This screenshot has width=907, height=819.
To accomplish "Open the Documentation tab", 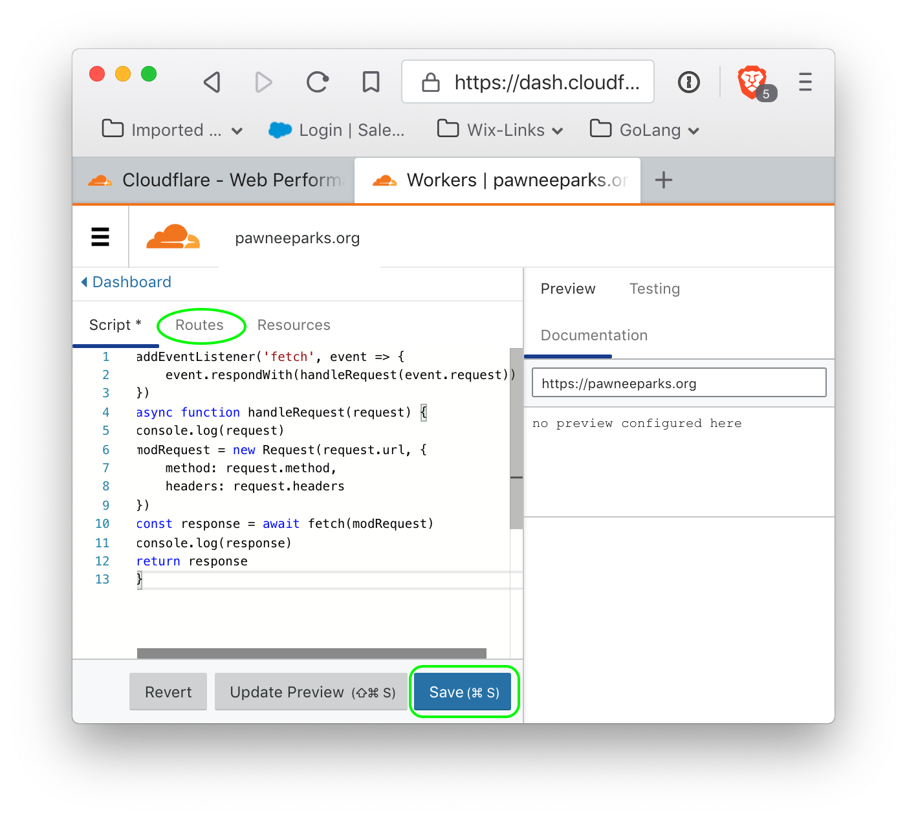I will click(x=594, y=335).
